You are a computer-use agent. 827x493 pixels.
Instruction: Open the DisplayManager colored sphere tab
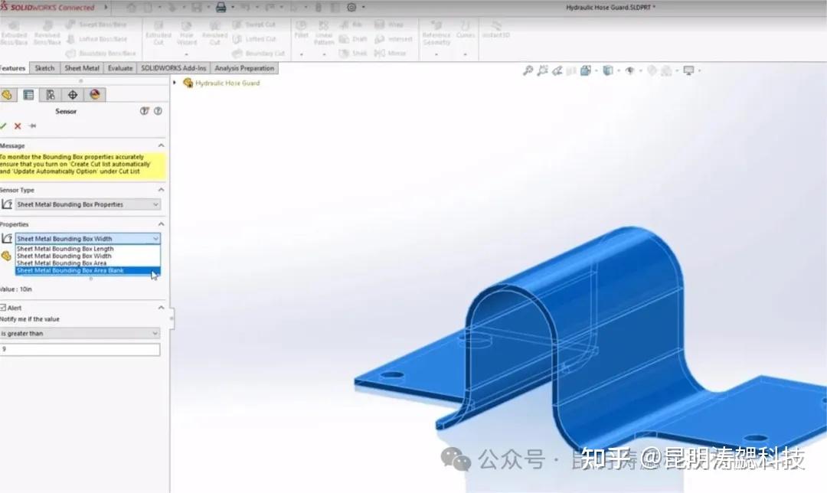[x=95, y=95]
